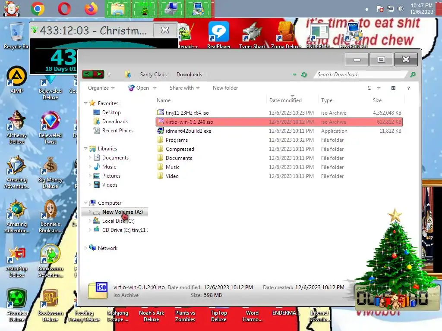Click the search magnifier icon
This screenshot has height=331, width=442.
point(413,75)
